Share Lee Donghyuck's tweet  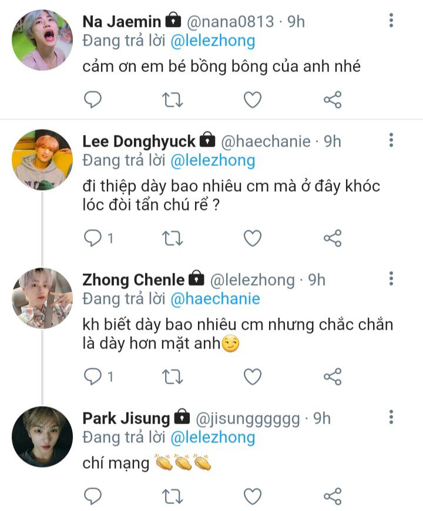(333, 238)
